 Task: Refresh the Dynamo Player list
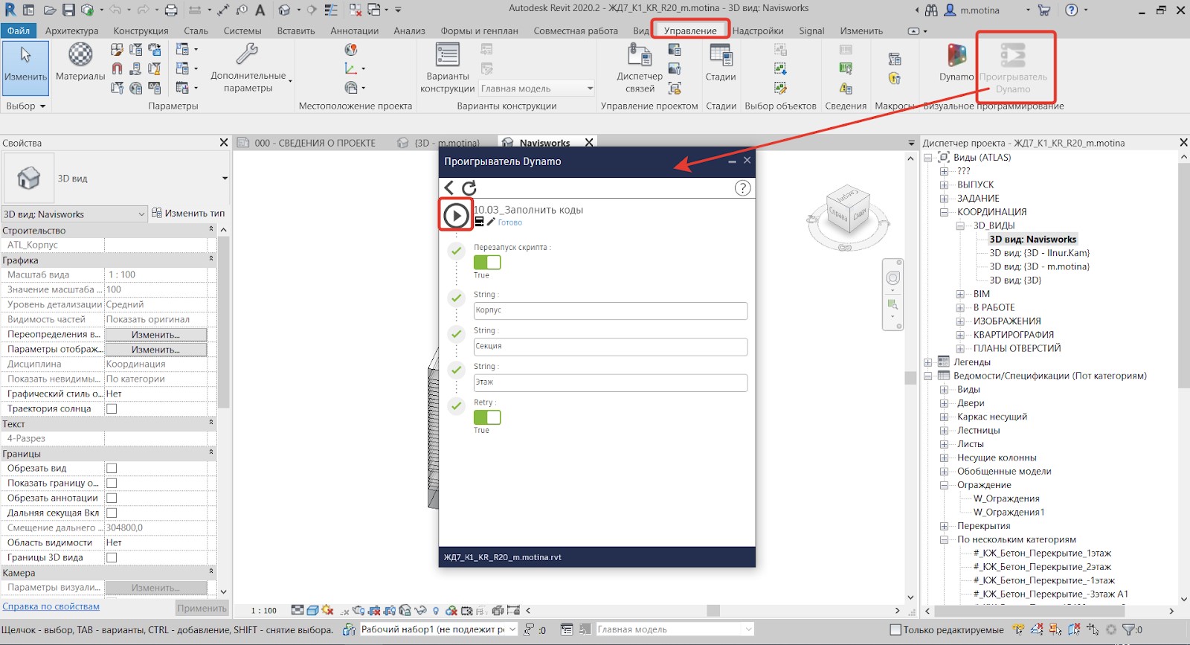click(x=469, y=187)
